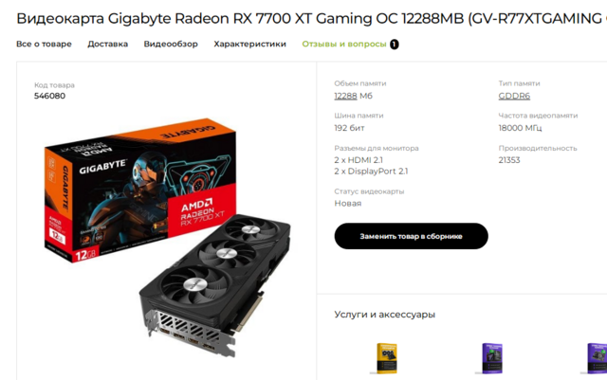Go to the 'Характеристики' tab

(249, 45)
